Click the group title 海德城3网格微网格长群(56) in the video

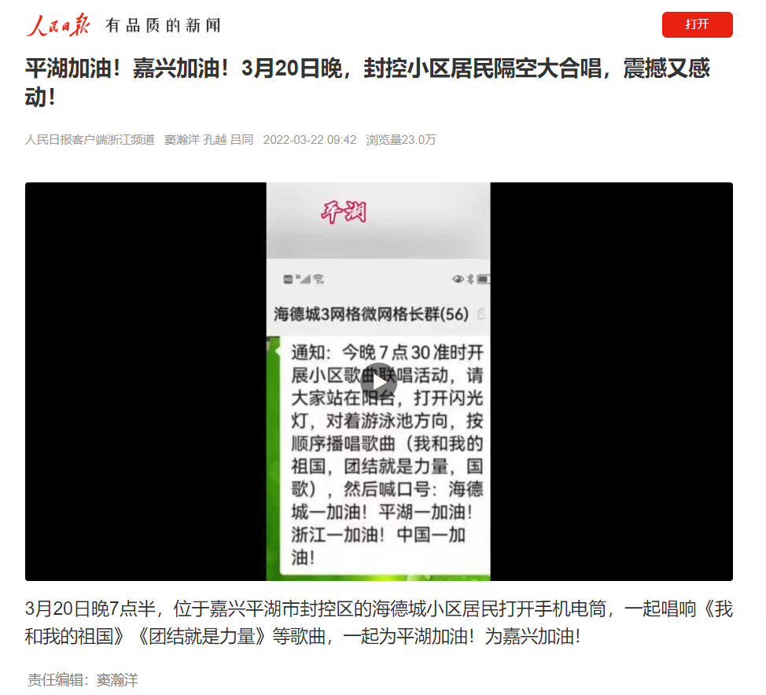[x=370, y=314]
